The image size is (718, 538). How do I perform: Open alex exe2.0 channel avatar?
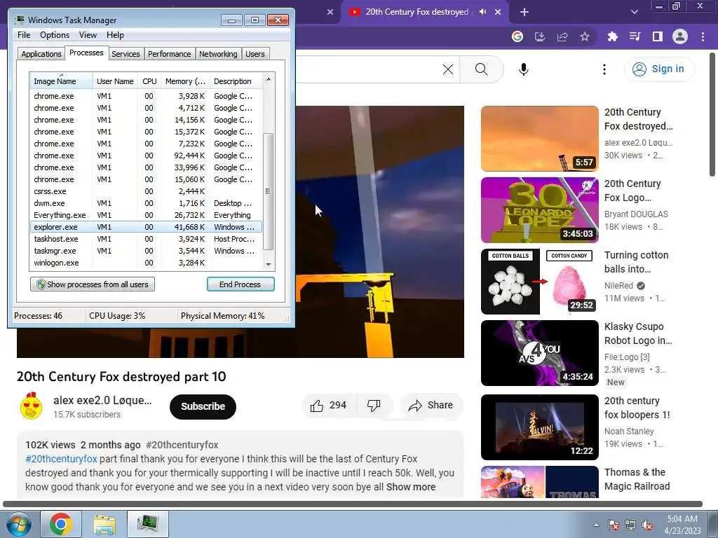tap(31, 406)
